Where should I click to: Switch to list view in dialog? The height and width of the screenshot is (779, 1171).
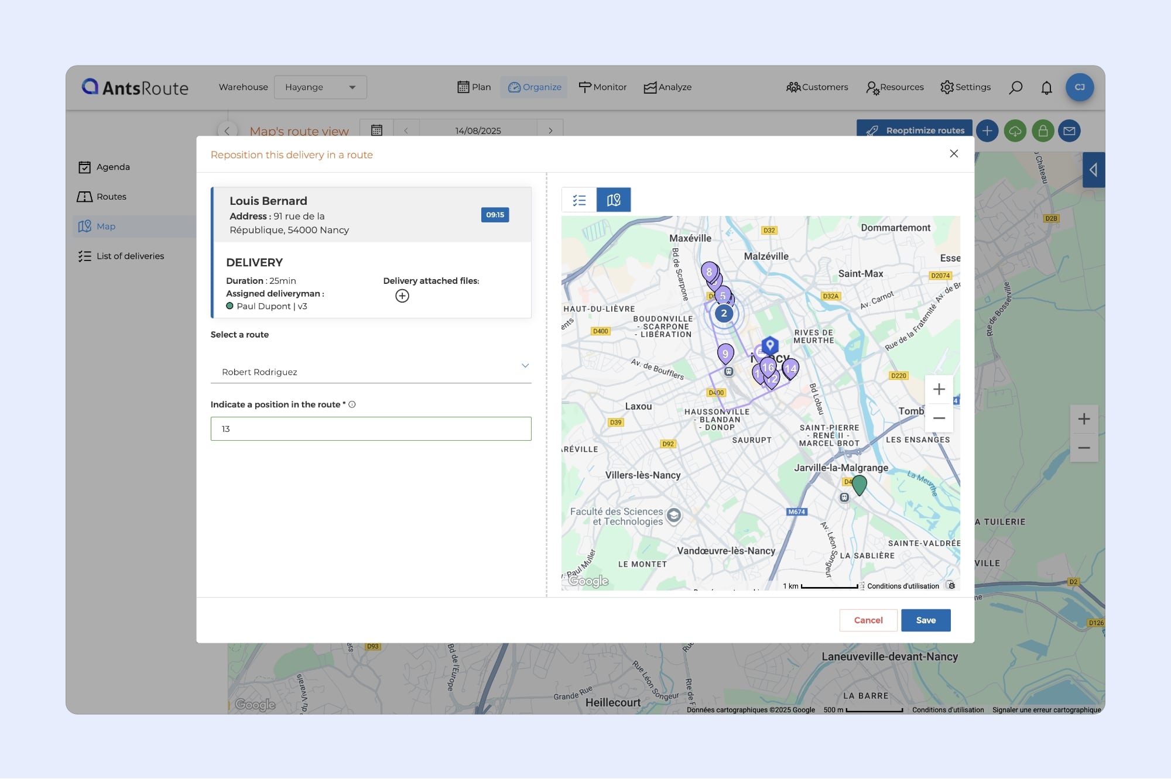(579, 200)
